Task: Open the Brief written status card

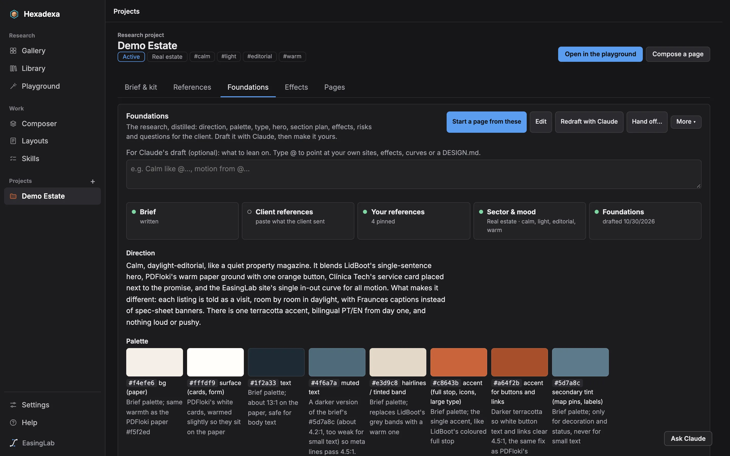Action: tap(182, 221)
